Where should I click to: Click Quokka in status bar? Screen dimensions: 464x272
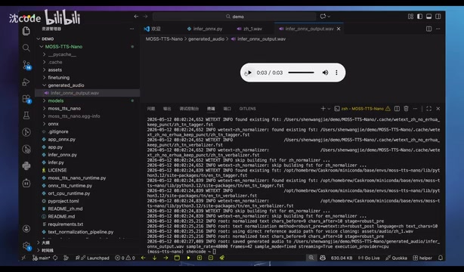(396, 258)
